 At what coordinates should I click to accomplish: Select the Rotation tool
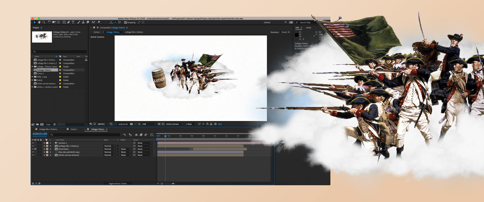point(49,22)
